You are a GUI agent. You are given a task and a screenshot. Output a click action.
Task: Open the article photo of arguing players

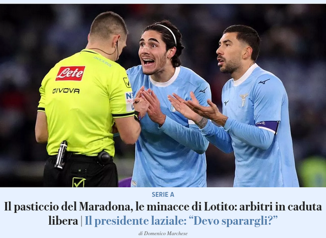(163, 95)
